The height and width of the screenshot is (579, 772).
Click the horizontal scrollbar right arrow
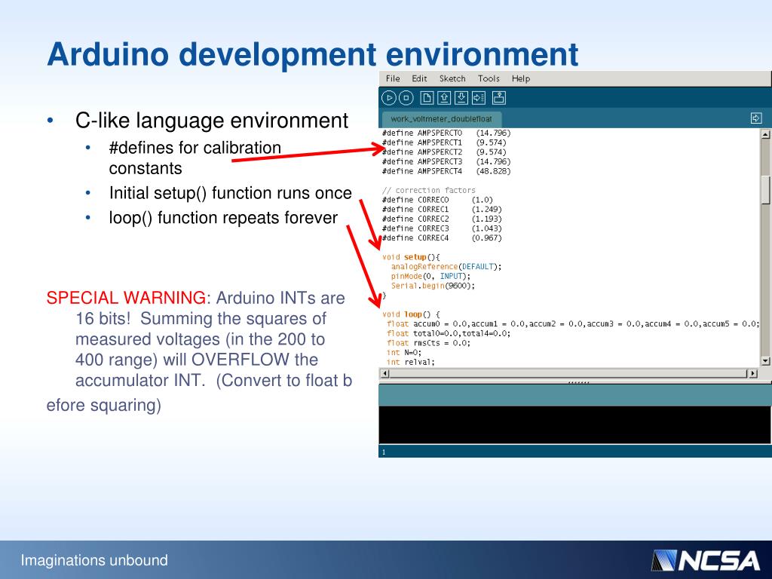pos(753,373)
